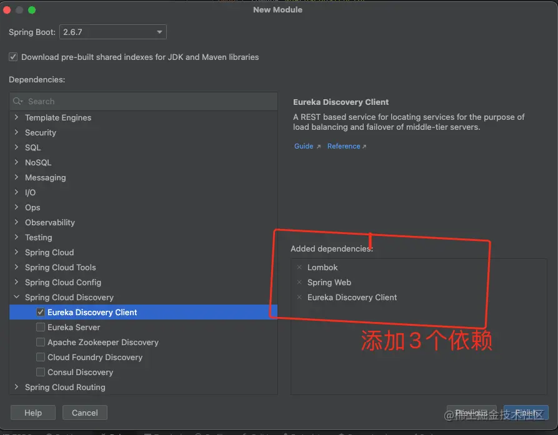This screenshot has height=435, width=558.
Task: Click the Finish button
Action: pos(526,413)
